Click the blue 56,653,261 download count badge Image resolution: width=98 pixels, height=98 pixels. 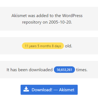coord(64,70)
